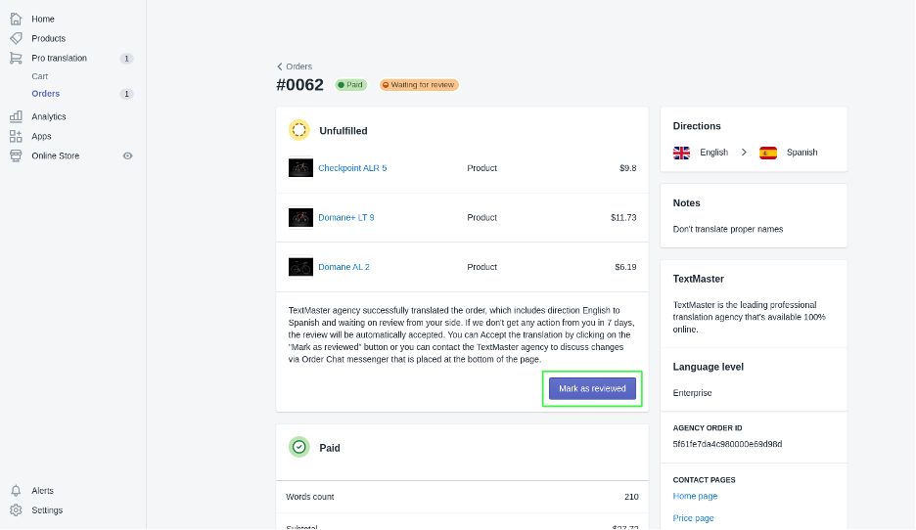Click the arrow between English and Spanish
Viewport: 916px width, 530px height.
pos(744,153)
